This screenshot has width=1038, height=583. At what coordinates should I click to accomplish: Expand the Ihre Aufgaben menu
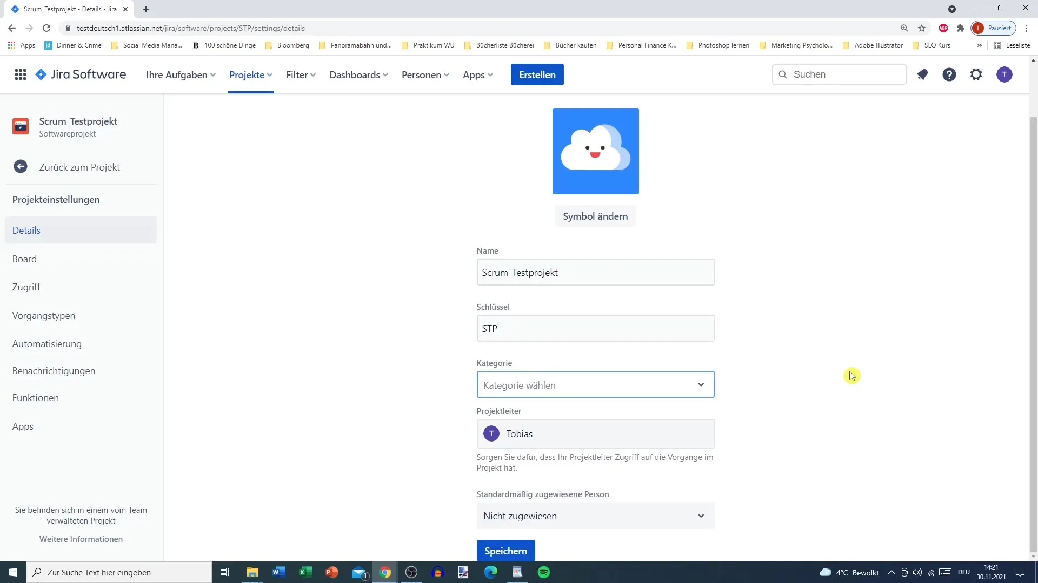tap(181, 74)
